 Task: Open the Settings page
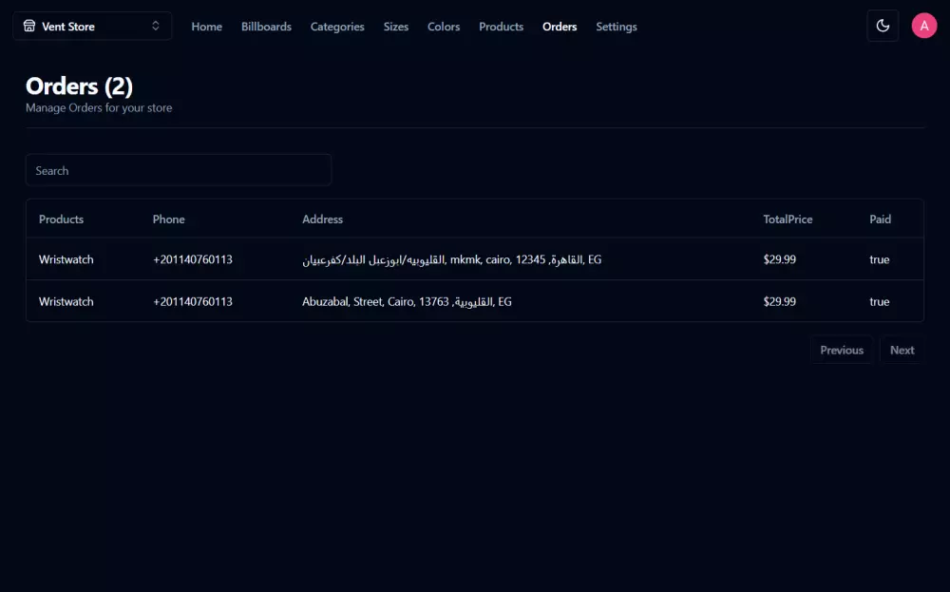pyautogui.click(x=617, y=27)
